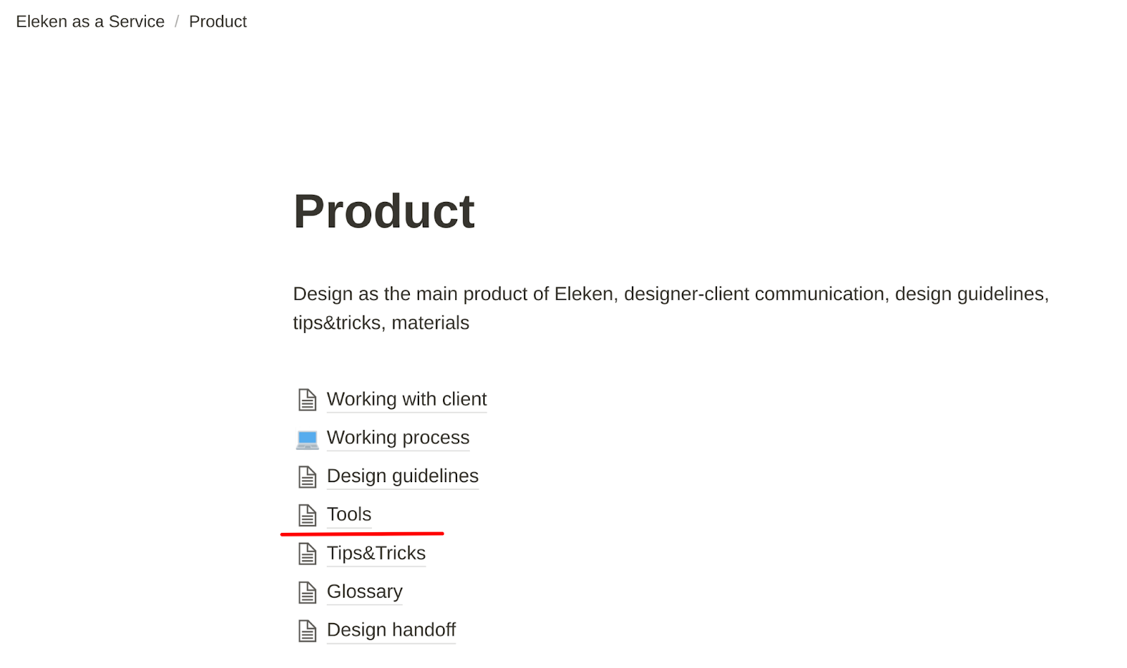Image resolution: width=1127 pixels, height=668 pixels.
Task: Click the page icon beside Working with client
Action: (x=307, y=400)
